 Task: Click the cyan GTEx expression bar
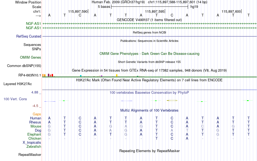click(x=81, y=76)
